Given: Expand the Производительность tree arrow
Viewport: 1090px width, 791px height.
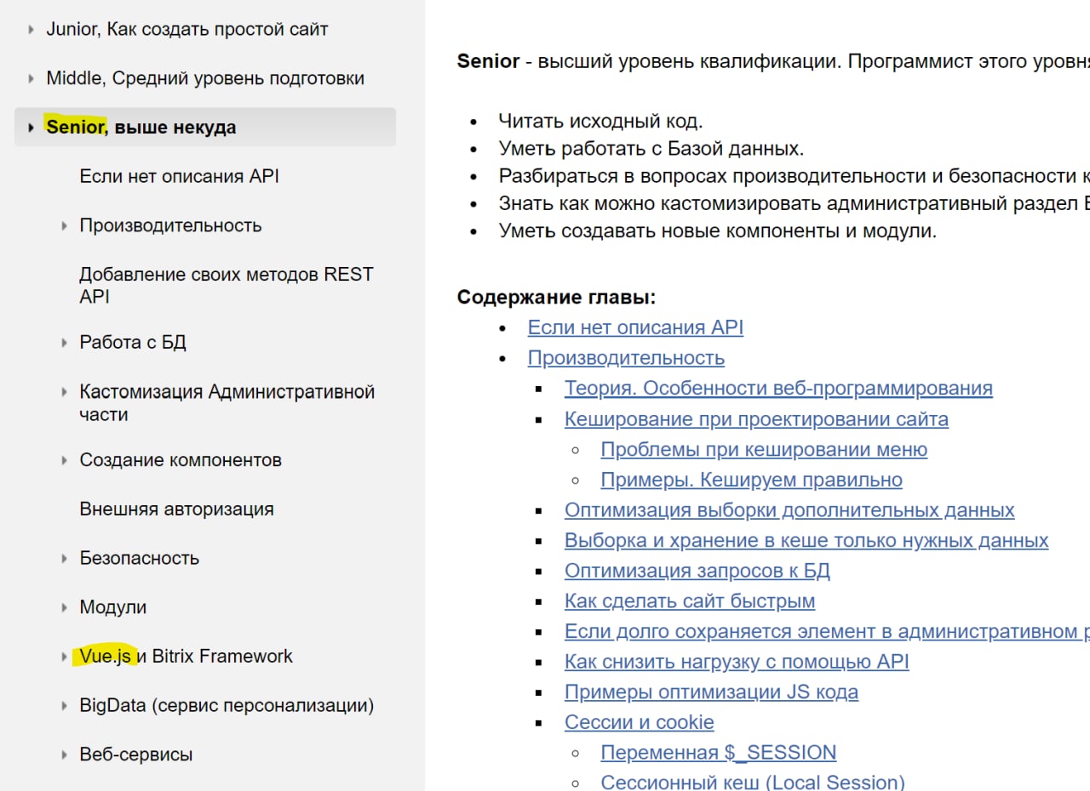Looking at the screenshot, I should click(65, 226).
